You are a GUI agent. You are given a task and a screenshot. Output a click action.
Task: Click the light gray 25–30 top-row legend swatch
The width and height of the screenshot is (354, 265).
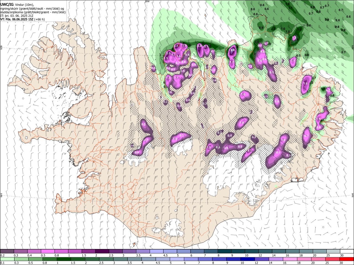click(333, 251)
